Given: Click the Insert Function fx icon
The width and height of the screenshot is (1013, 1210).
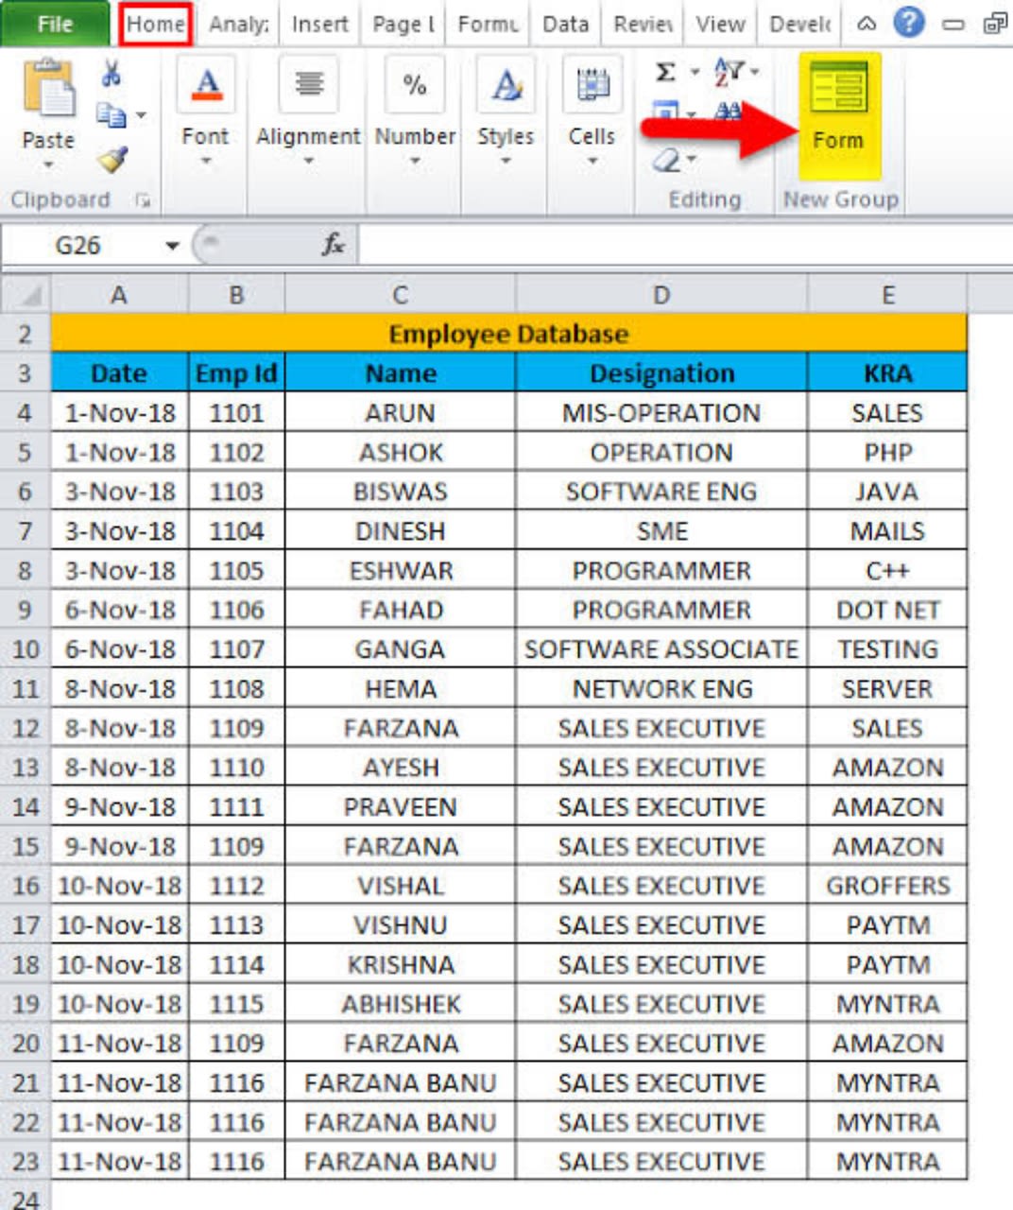Looking at the screenshot, I should point(333,246).
